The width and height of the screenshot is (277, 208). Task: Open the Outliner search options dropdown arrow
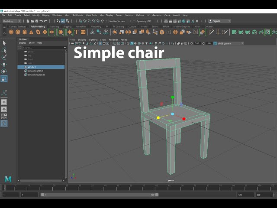coord(65,48)
